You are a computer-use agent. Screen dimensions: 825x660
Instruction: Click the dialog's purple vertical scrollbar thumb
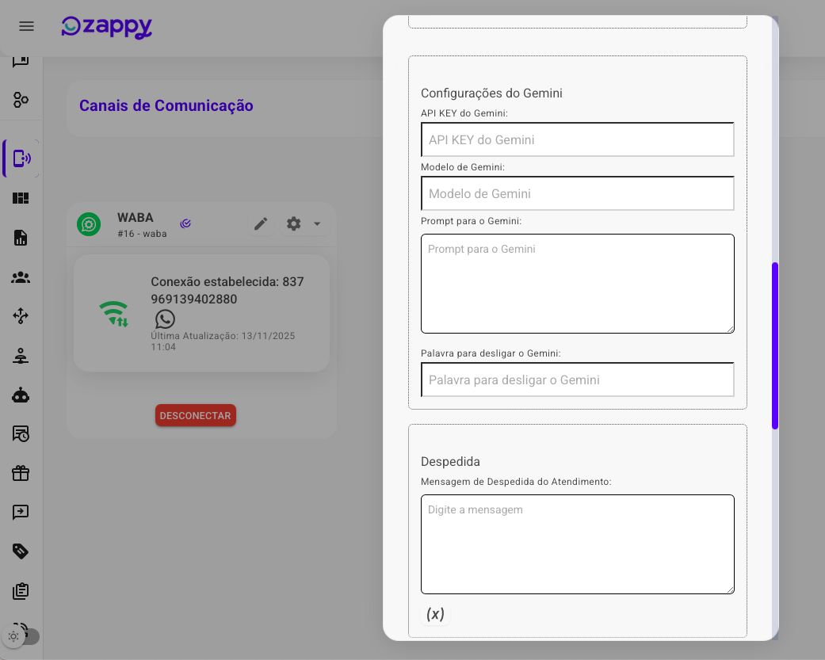click(x=774, y=345)
